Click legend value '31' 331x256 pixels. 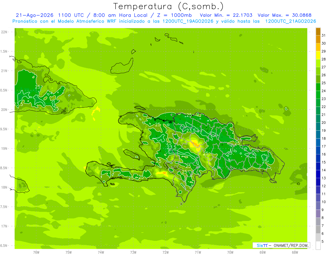324,35
